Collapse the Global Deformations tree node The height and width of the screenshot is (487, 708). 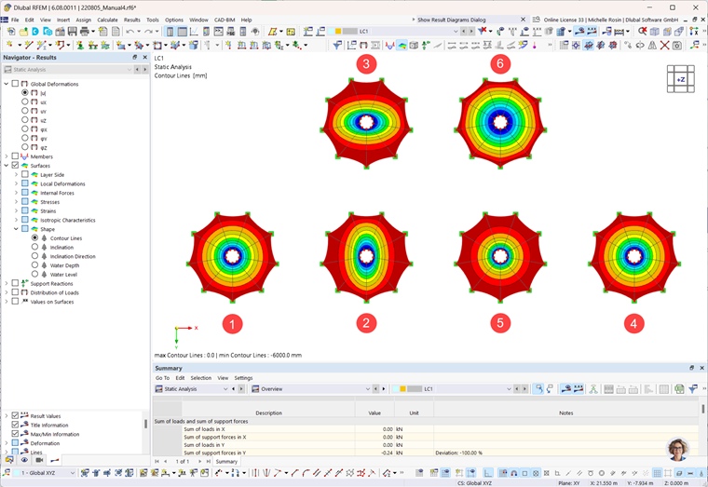click(x=7, y=84)
